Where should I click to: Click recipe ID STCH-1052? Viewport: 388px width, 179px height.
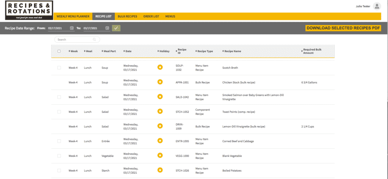click(182, 112)
